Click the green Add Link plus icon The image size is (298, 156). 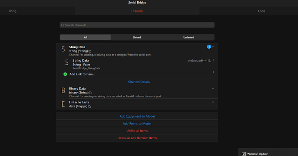point(65,74)
